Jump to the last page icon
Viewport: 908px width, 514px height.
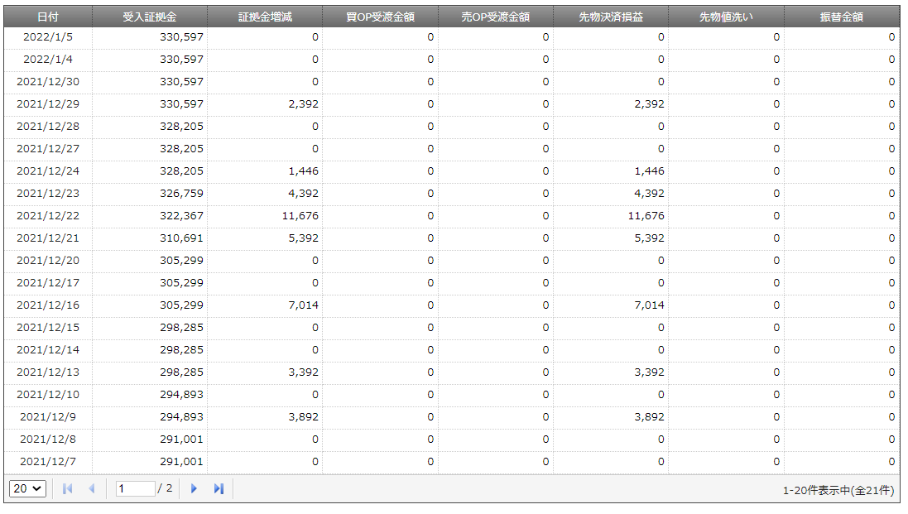pyautogui.click(x=219, y=488)
